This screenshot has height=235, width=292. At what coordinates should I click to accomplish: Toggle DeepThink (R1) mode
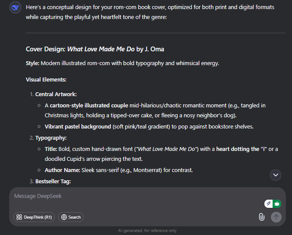(x=34, y=217)
